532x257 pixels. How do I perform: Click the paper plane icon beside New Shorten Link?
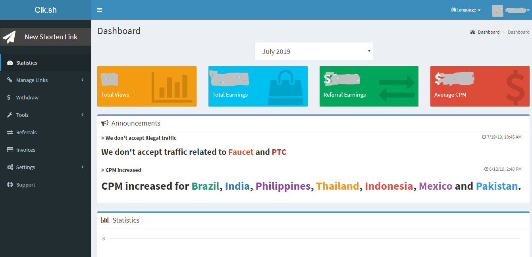10,37
